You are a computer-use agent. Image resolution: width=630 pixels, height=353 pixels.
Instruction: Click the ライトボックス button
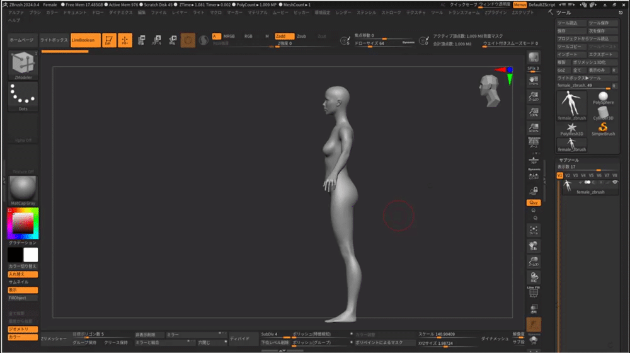click(54, 40)
